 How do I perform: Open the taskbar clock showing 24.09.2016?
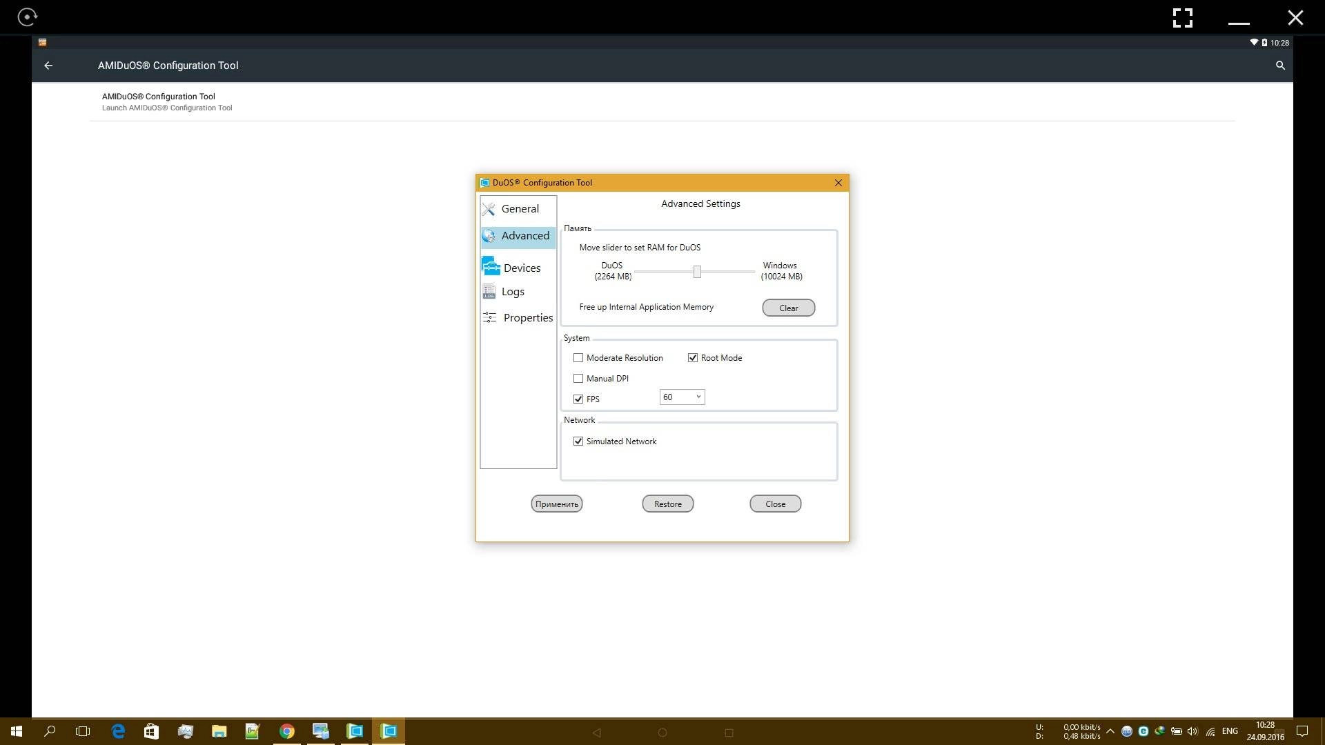pyautogui.click(x=1265, y=731)
